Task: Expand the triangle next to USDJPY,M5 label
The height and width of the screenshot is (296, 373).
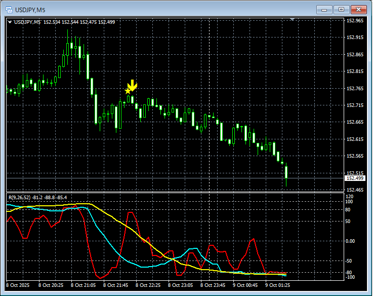Action: [10, 22]
